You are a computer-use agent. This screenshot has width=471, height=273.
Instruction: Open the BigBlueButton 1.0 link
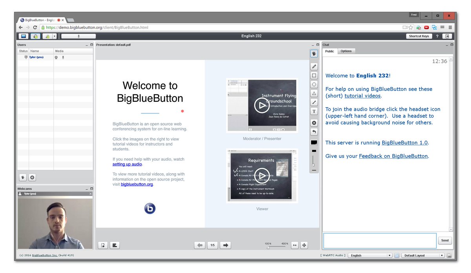[405, 143]
